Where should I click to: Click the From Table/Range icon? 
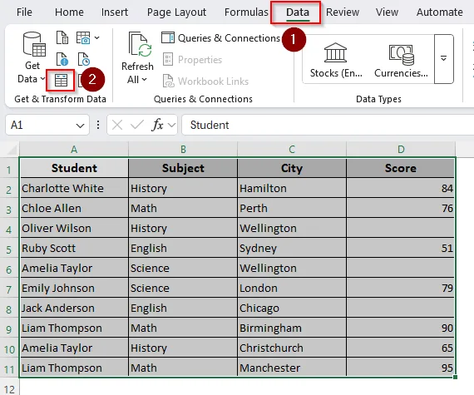coord(61,81)
